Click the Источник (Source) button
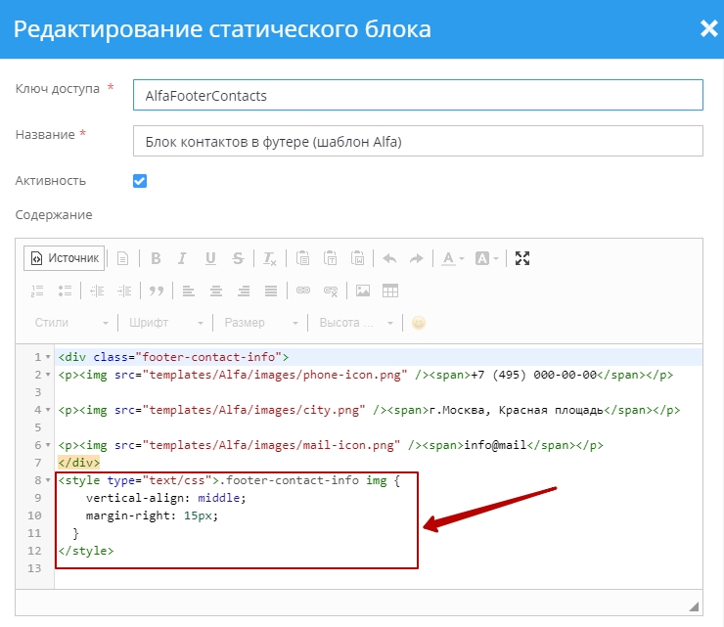724x627 pixels. click(x=65, y=258)
